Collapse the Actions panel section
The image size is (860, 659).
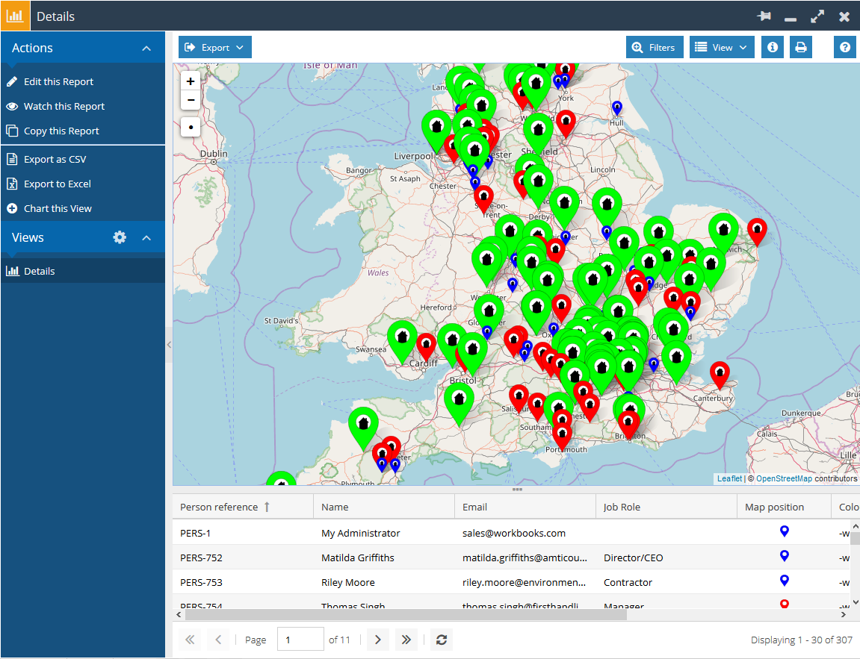(x=146, y=49)
